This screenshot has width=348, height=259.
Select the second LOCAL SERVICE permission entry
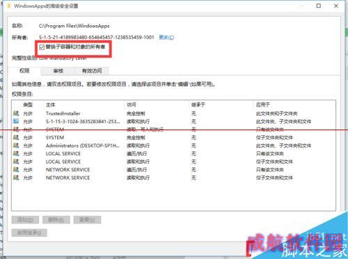tap(173, 162)
